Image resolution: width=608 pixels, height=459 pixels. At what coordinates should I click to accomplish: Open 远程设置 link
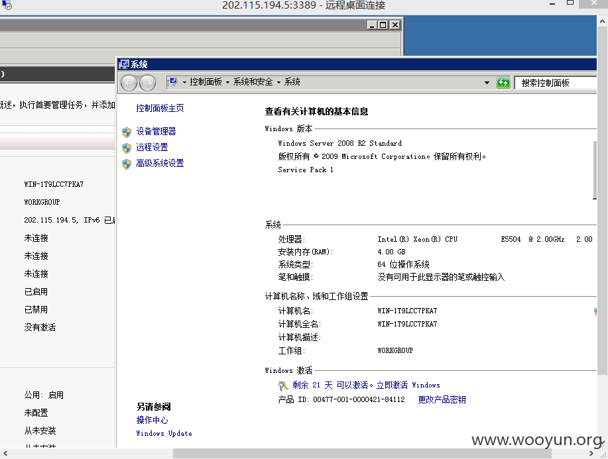152,147
